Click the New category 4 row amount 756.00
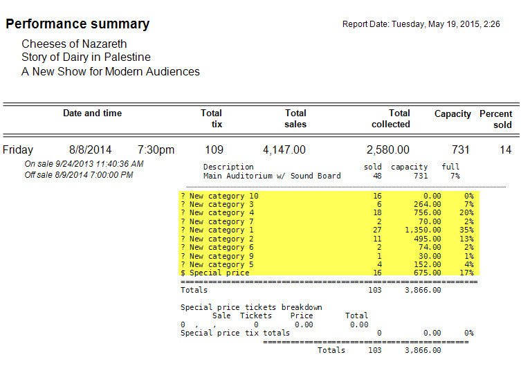The image size is (530, 375). [427, 212]
